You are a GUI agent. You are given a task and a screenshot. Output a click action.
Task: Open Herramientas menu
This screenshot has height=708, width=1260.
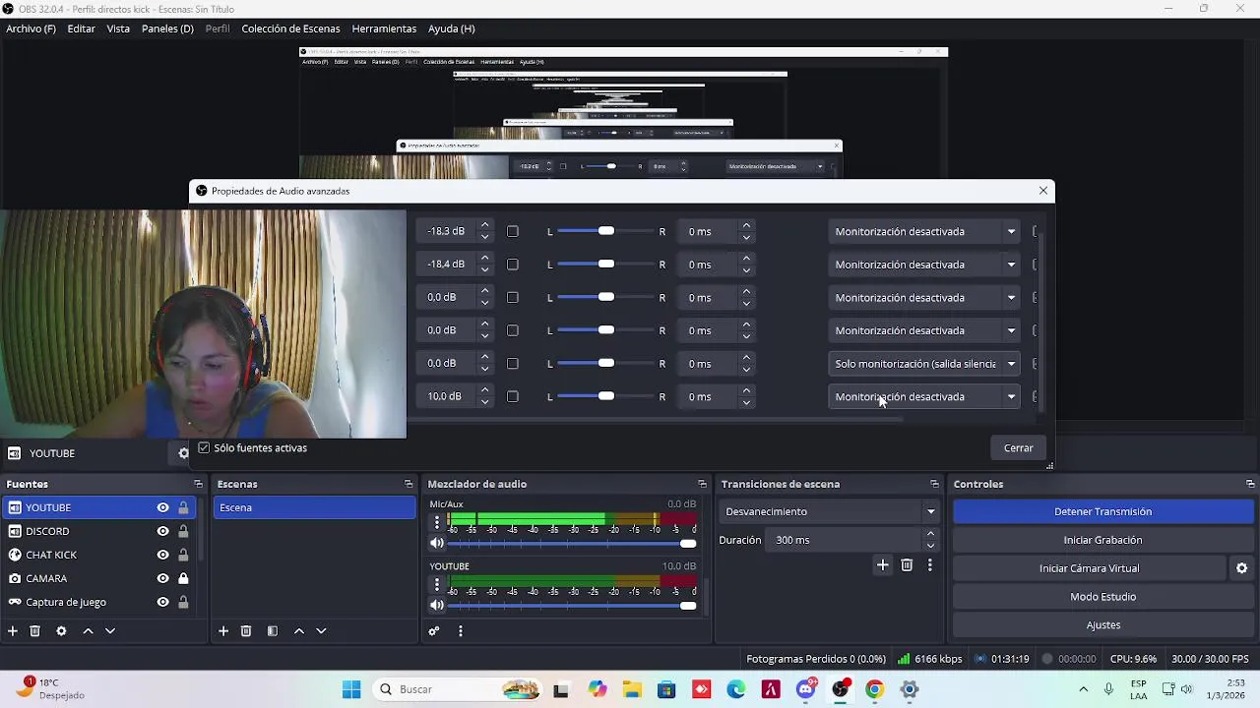pos(384,29)
